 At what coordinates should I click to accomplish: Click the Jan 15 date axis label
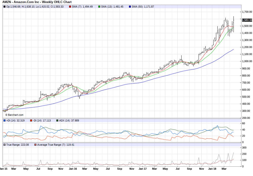[4, 168]
